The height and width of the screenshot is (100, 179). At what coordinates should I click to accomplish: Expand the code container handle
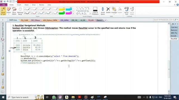pos(10,51)
